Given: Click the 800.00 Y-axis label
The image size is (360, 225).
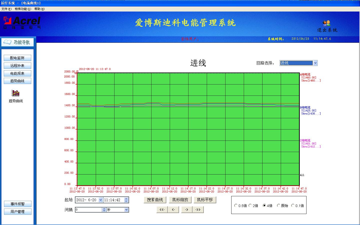Looking at the screenshot, I should tap(69, 139).
